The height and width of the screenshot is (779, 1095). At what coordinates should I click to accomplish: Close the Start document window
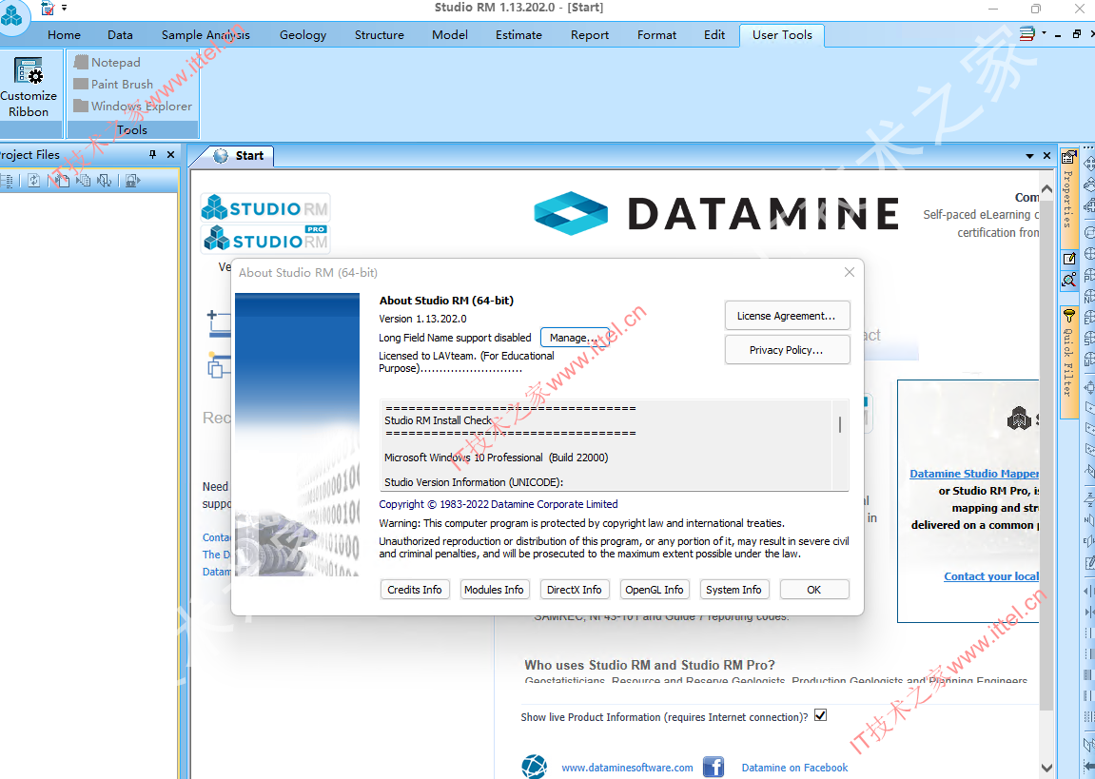point(1046,156)
